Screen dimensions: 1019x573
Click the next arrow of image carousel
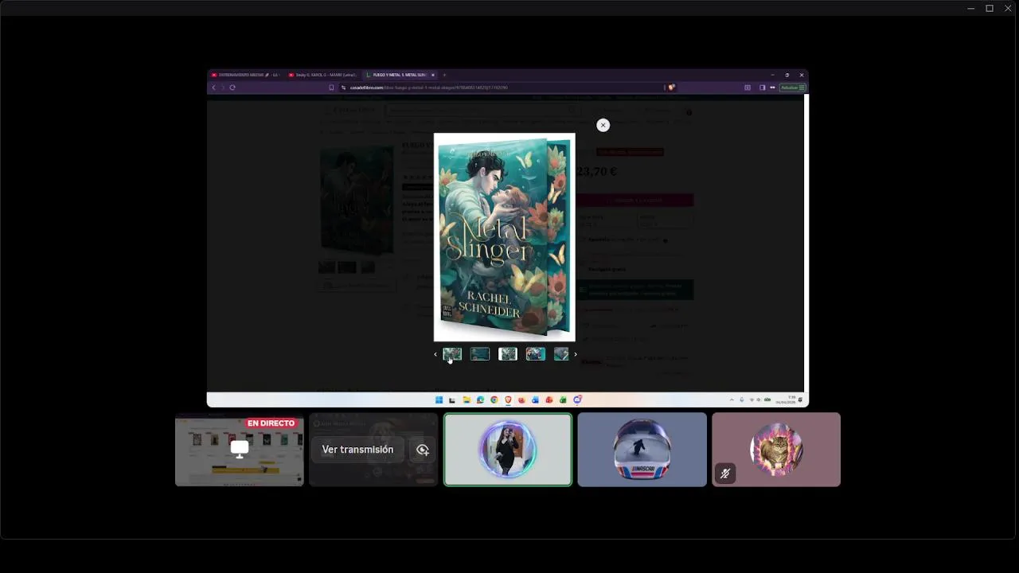point(576,354)
